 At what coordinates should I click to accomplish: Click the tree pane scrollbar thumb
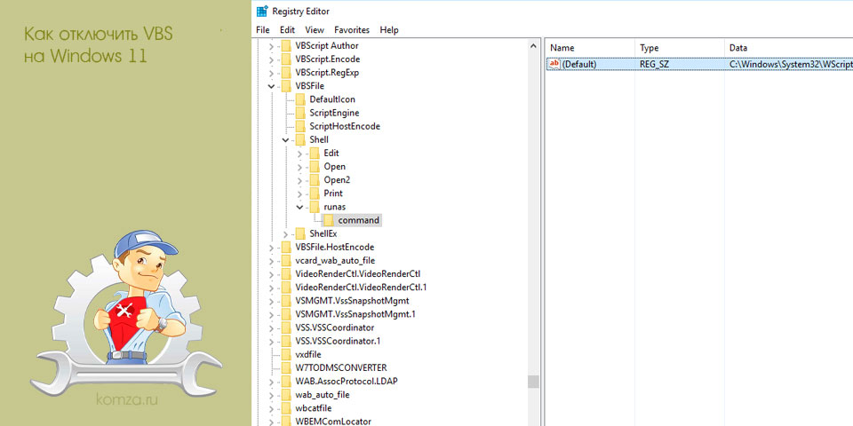533,382
